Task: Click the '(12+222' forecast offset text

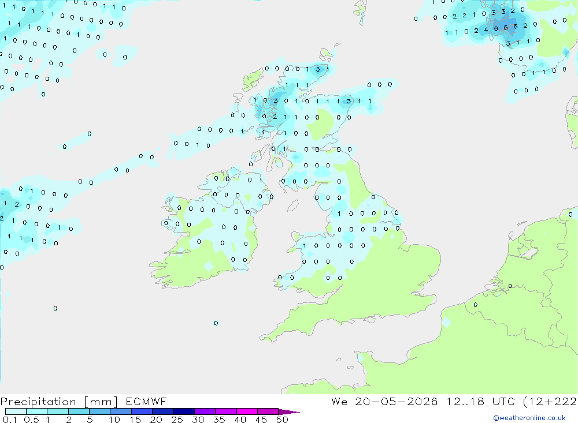Action: click(550, 401)
